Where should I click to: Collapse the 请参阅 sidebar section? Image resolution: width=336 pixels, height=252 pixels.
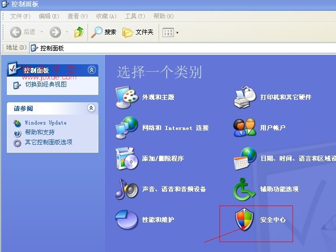tap(91, 108)
